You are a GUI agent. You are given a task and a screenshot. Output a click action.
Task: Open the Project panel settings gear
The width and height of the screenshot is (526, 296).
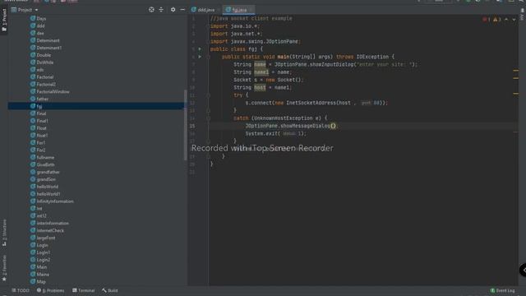click(173, 10)
